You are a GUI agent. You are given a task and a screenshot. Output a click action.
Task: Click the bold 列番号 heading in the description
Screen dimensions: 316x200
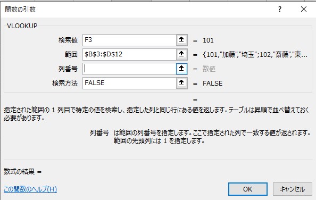[x=99, y=133]
